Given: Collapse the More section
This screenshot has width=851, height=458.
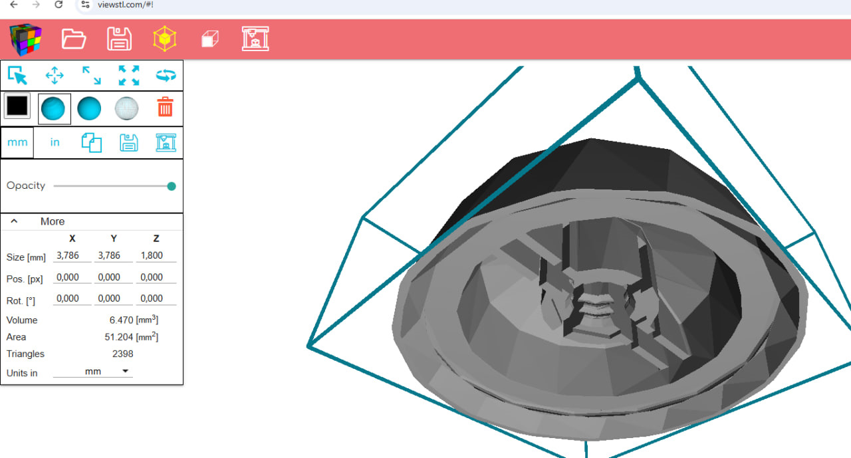Looking at the screenshot, I should tap(14, 221).
